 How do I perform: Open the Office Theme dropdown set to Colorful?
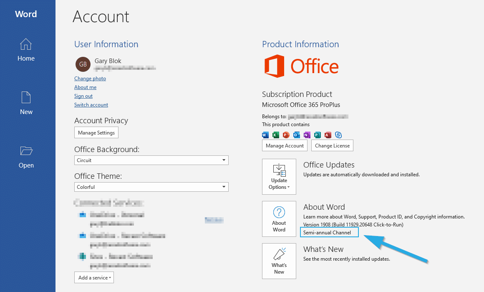tap(151, 187)
